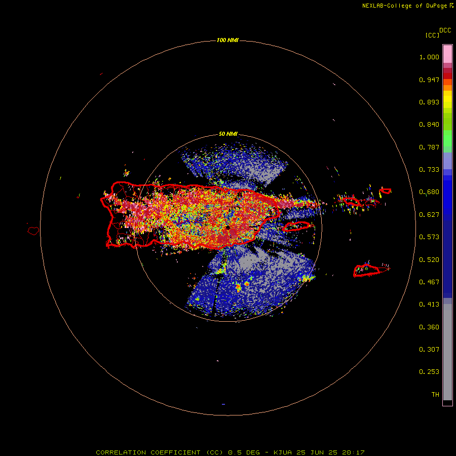Click the 0.360 color scale value

coord(429,327)
